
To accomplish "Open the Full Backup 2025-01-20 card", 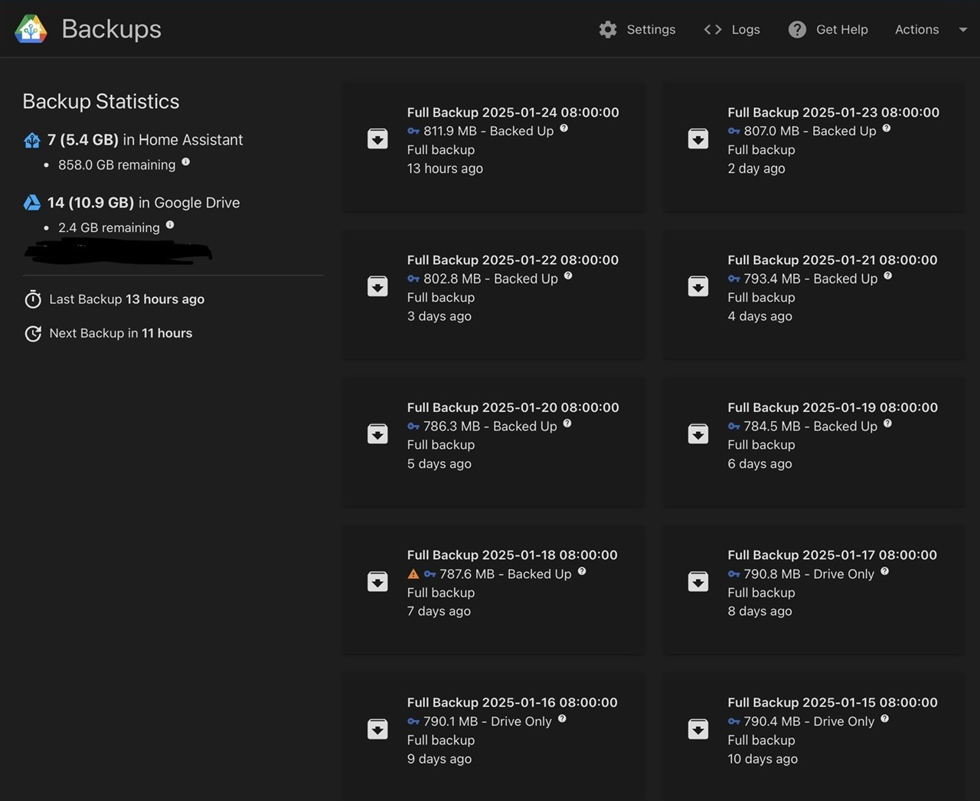I will (493, 442).
